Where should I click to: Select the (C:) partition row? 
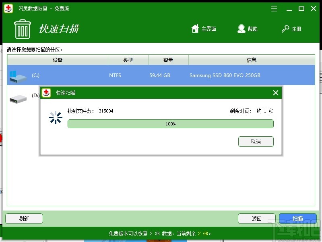[x=161, y=75]
